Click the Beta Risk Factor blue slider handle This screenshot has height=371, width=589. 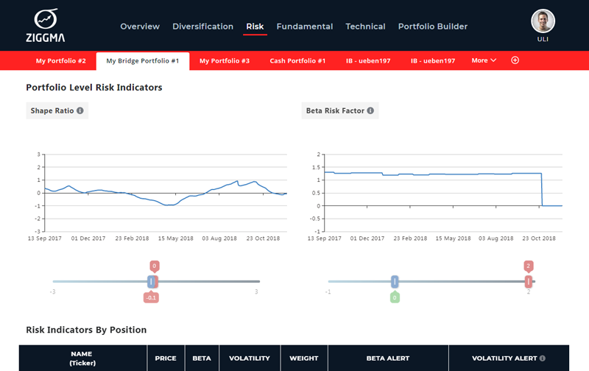pos(395,281)
